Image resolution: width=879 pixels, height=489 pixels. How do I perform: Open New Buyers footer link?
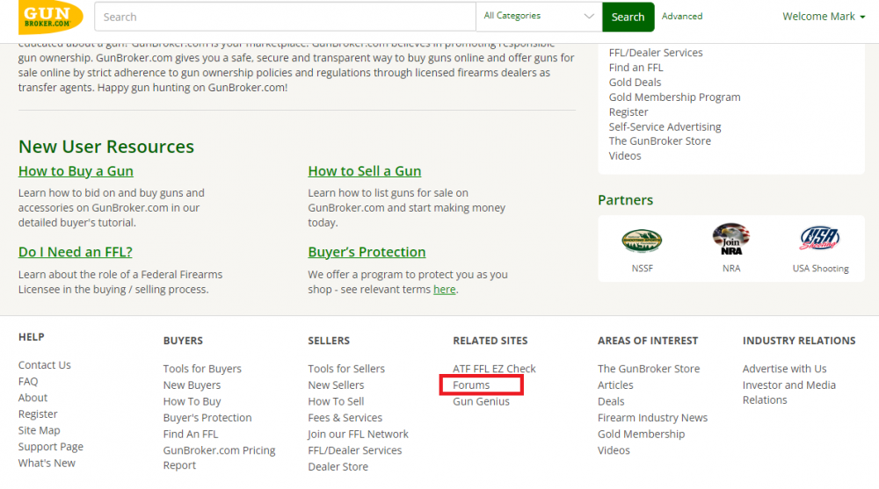coord(192,385)
